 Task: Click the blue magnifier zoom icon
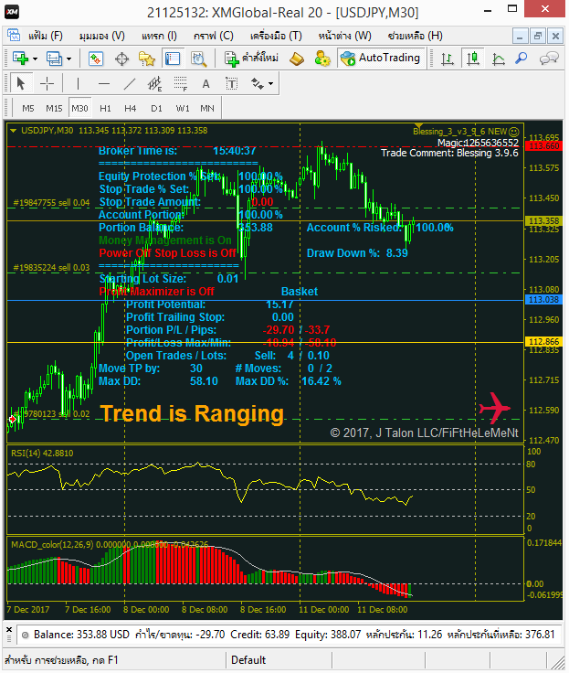[521, 58]
